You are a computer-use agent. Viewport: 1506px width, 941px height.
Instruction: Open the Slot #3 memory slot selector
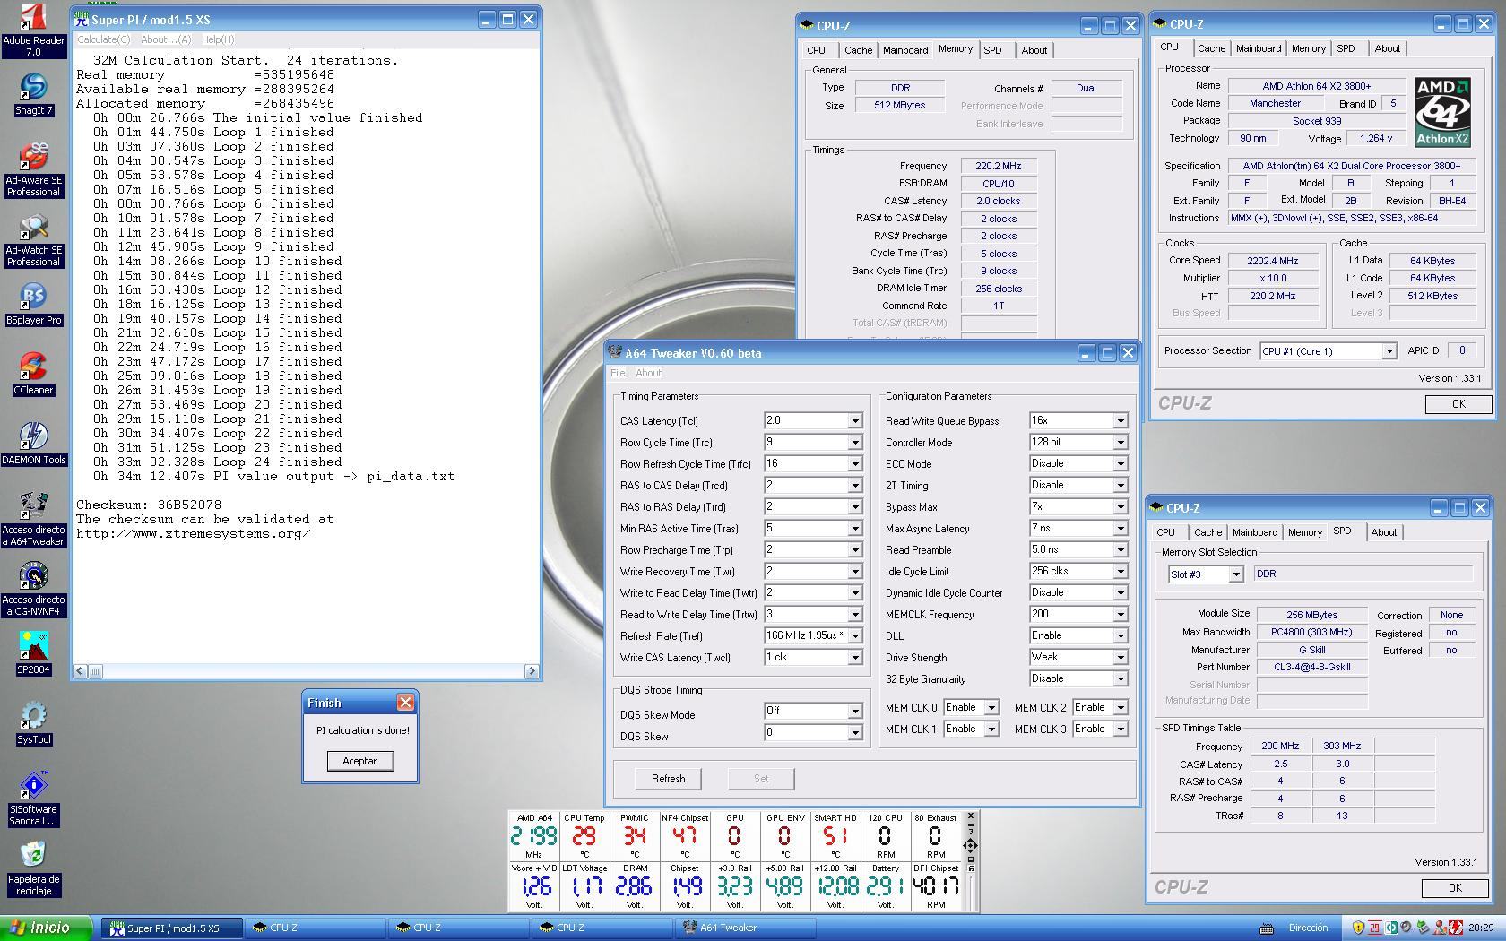(1235, 574)
